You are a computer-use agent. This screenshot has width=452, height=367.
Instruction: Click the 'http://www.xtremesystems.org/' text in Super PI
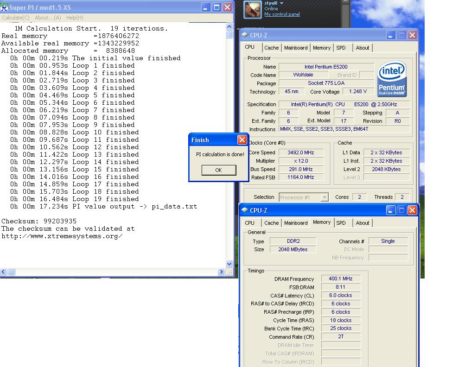[x=62, y=236]
